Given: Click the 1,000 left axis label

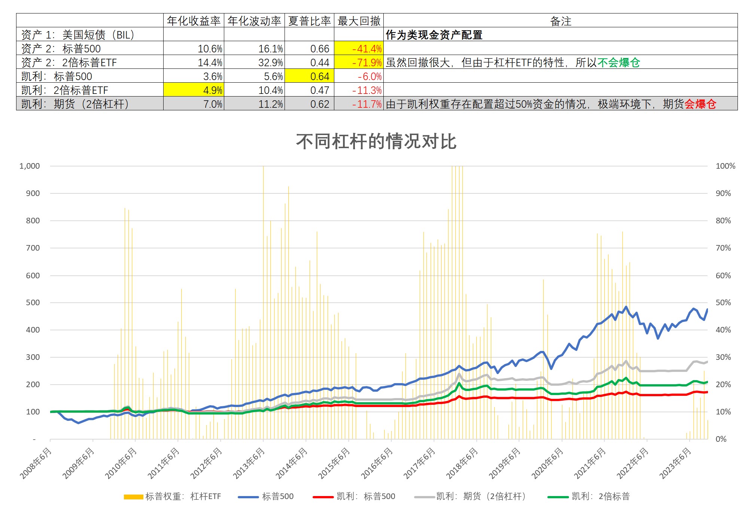Looking at the screenshot, I should 30,166.
